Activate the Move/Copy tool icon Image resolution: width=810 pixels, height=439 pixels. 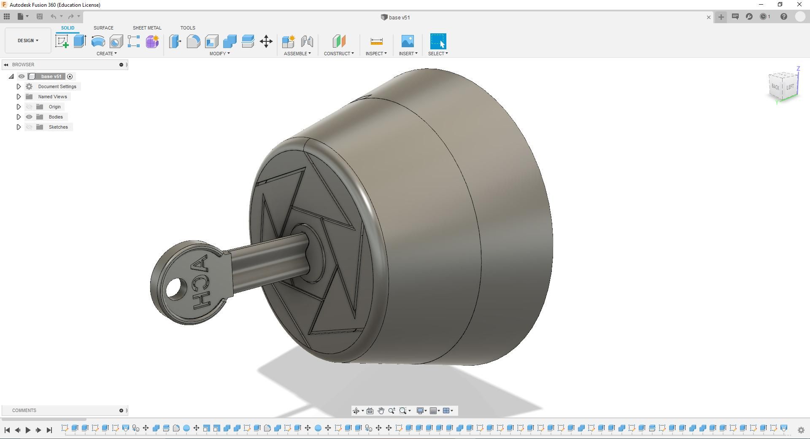266,41
